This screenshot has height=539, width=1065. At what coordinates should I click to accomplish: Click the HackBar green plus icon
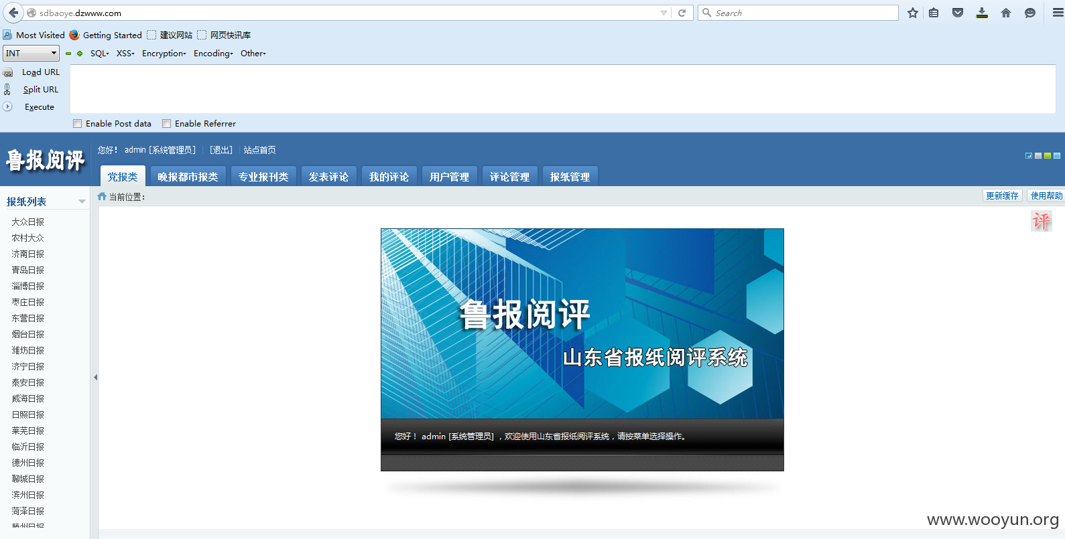coord(80,54)
